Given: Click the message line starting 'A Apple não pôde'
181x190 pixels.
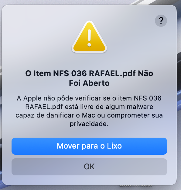Looking at the screenshot, I should 89,98.
